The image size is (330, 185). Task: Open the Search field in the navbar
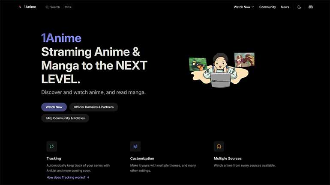(59, 7)
